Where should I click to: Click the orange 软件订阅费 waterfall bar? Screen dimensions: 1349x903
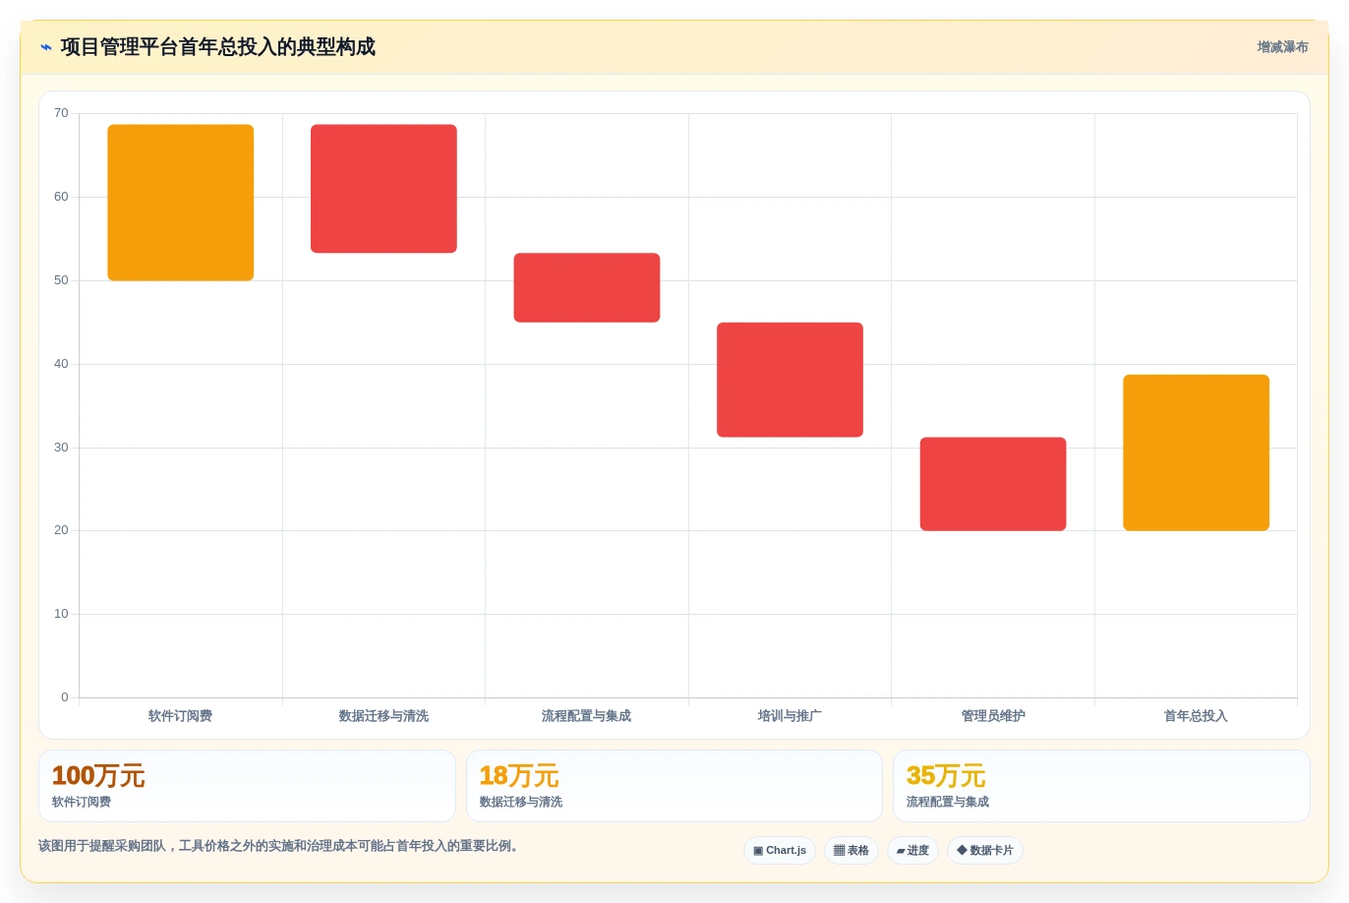(181, 203)
